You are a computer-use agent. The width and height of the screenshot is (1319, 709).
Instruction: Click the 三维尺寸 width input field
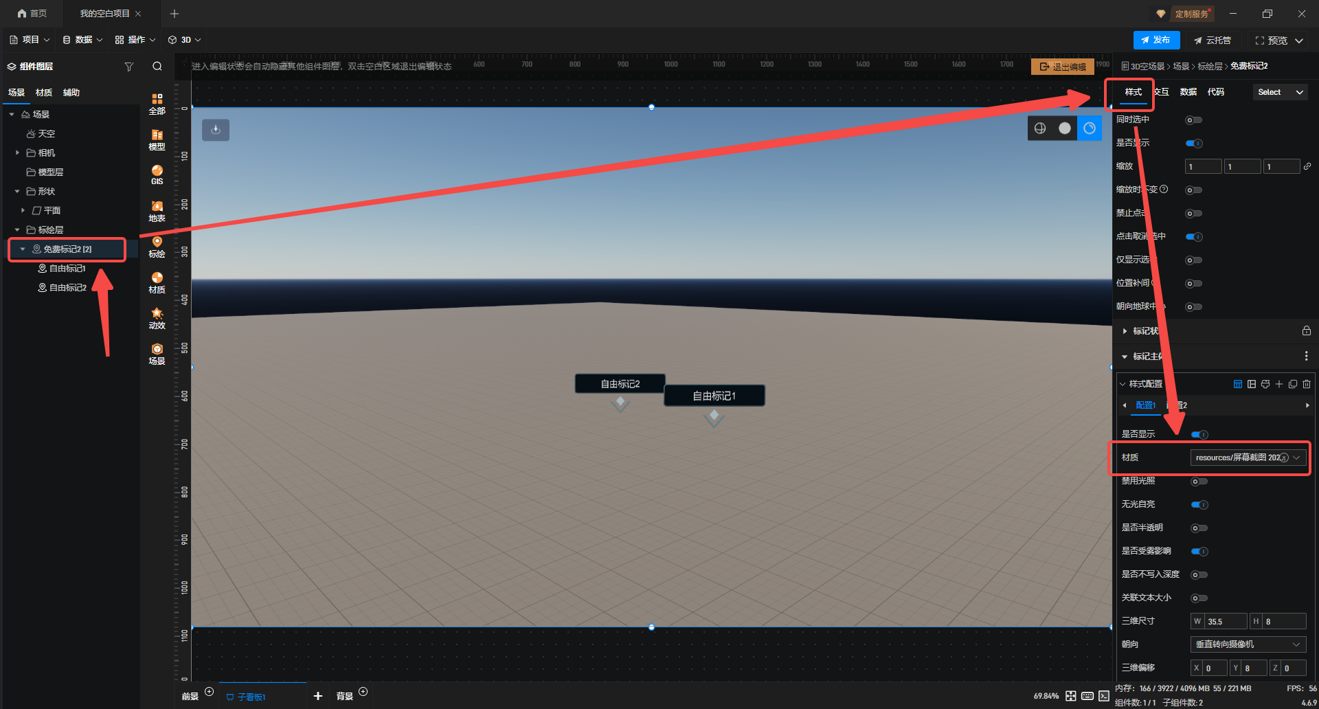pyautogui.click(x=1225, y=622)
